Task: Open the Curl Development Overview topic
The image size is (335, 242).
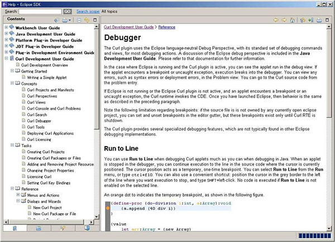Action: 45,65
